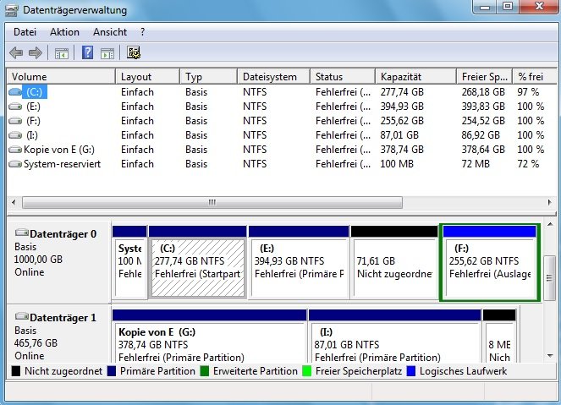Open the Datei menu
This screenshot has height=405, width=561.
(x=25, y=32)
